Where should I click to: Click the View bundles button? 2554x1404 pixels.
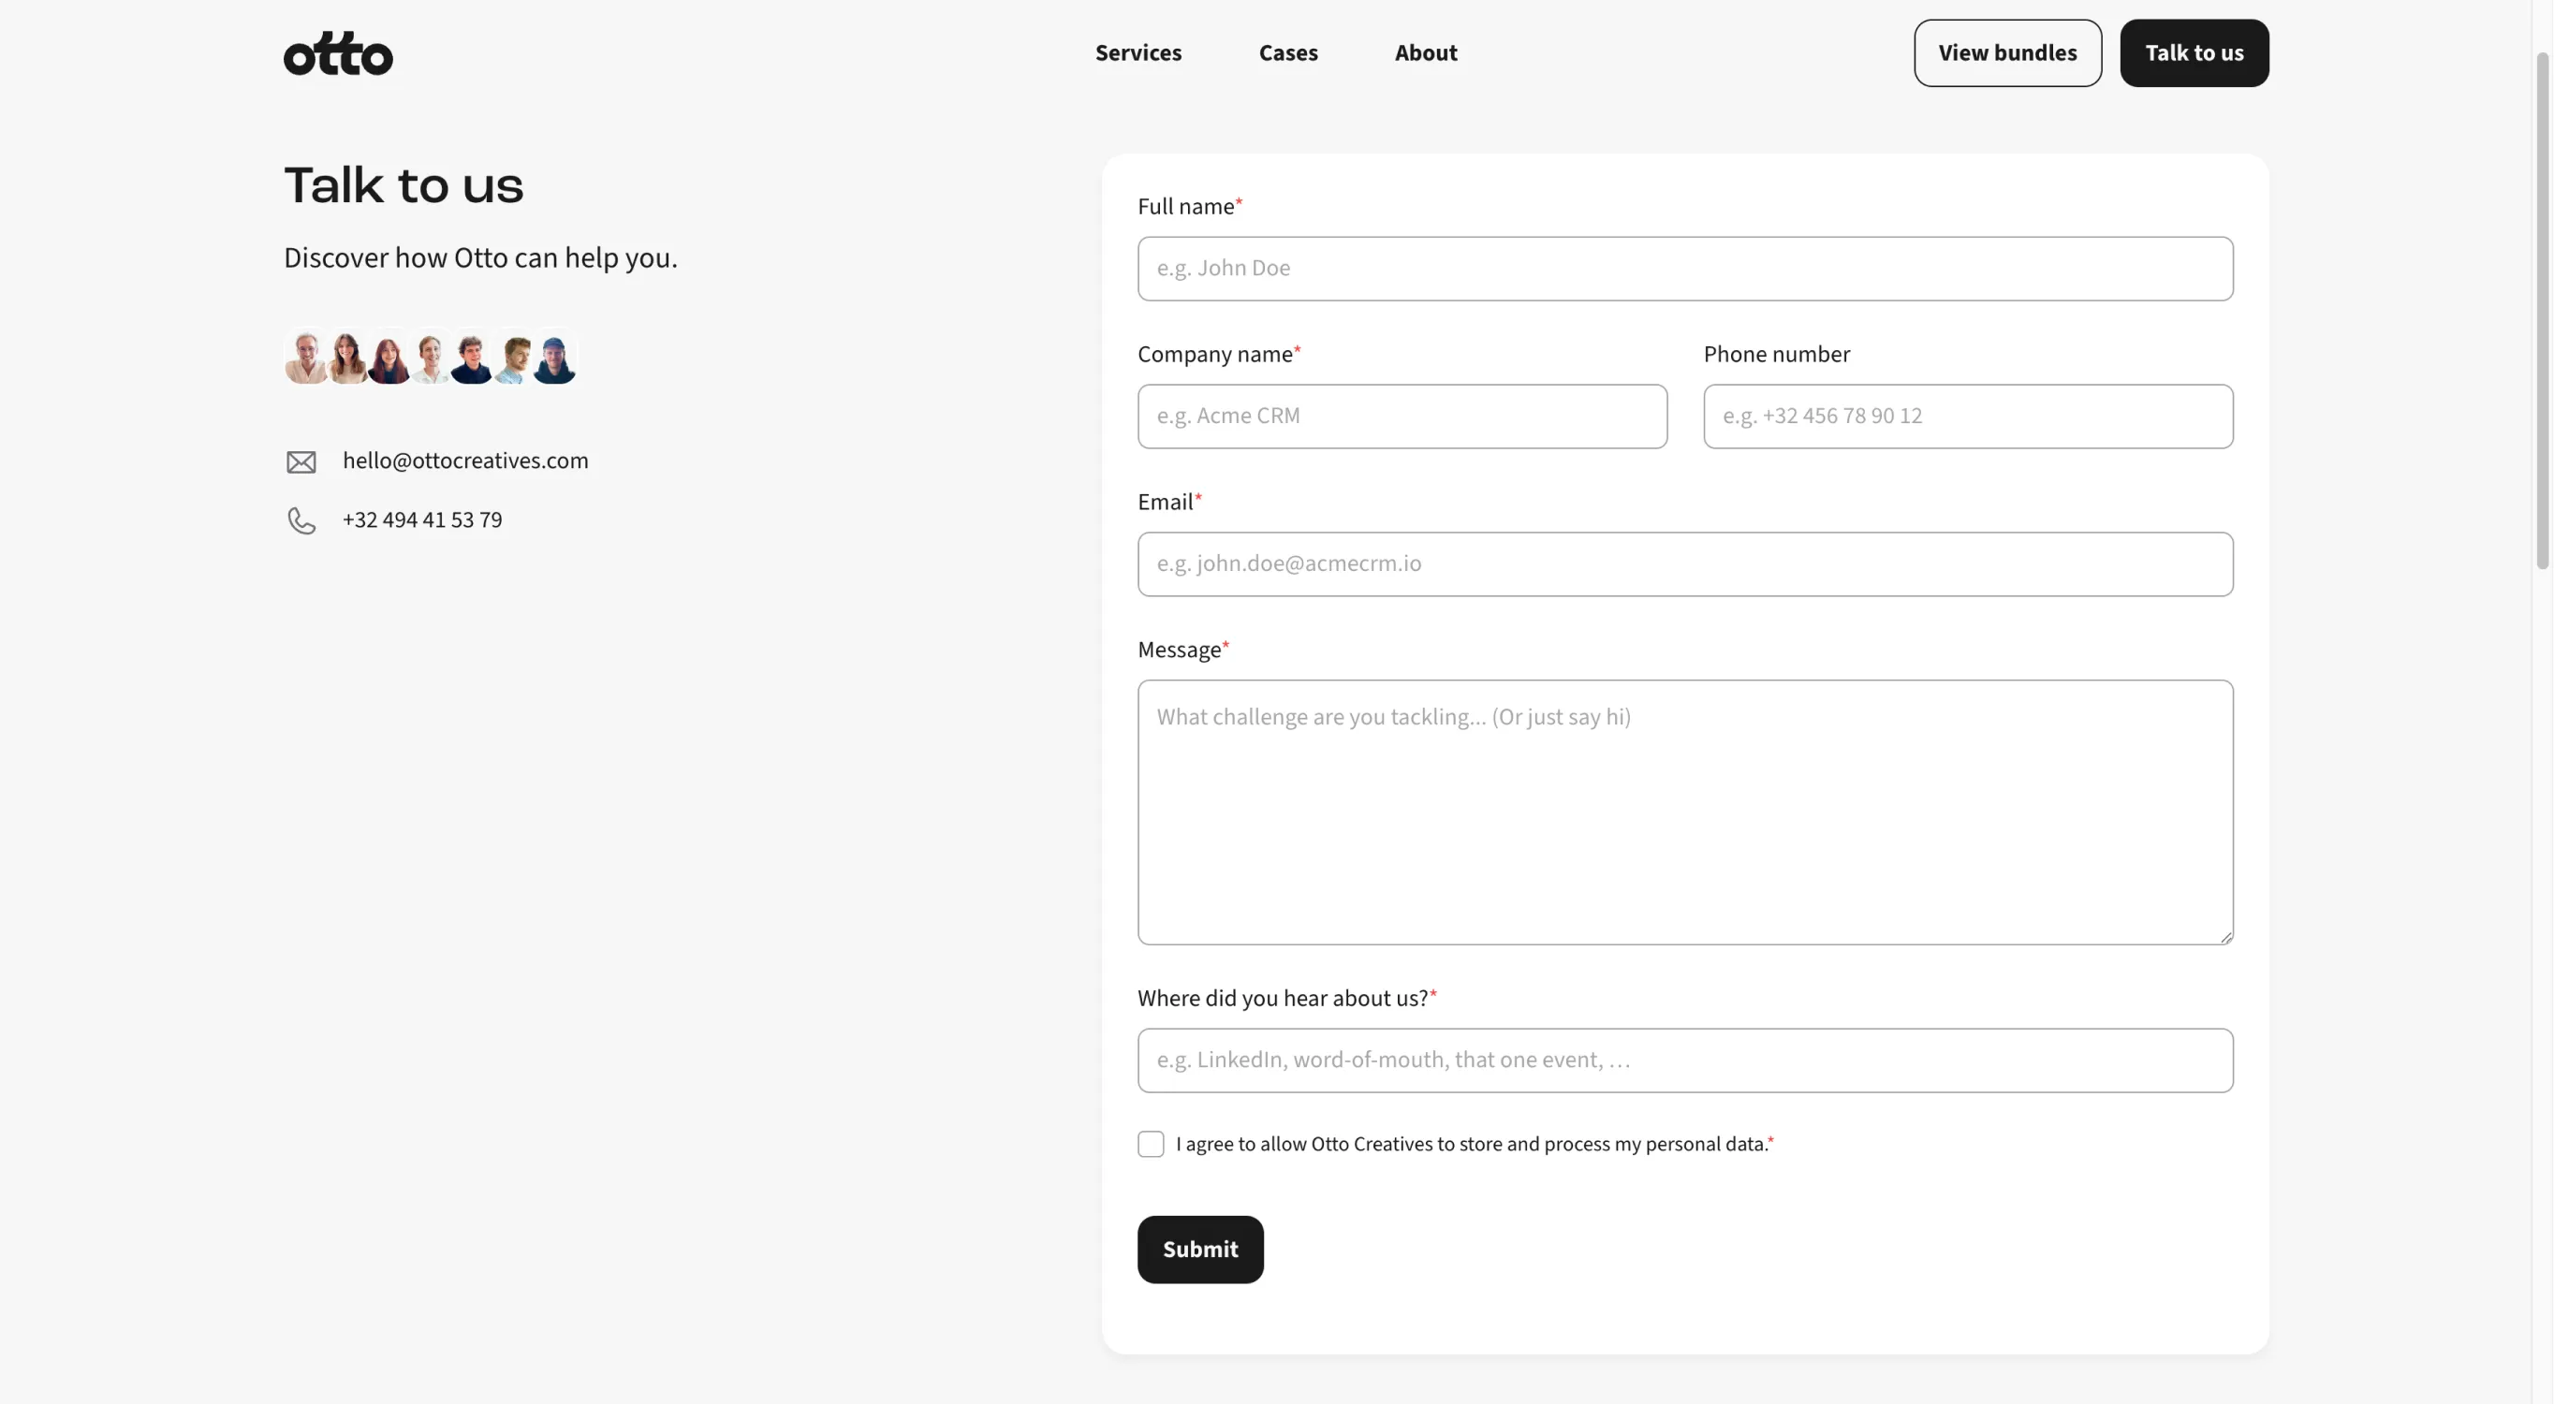pyautogui.click(x=2006, y=53)
